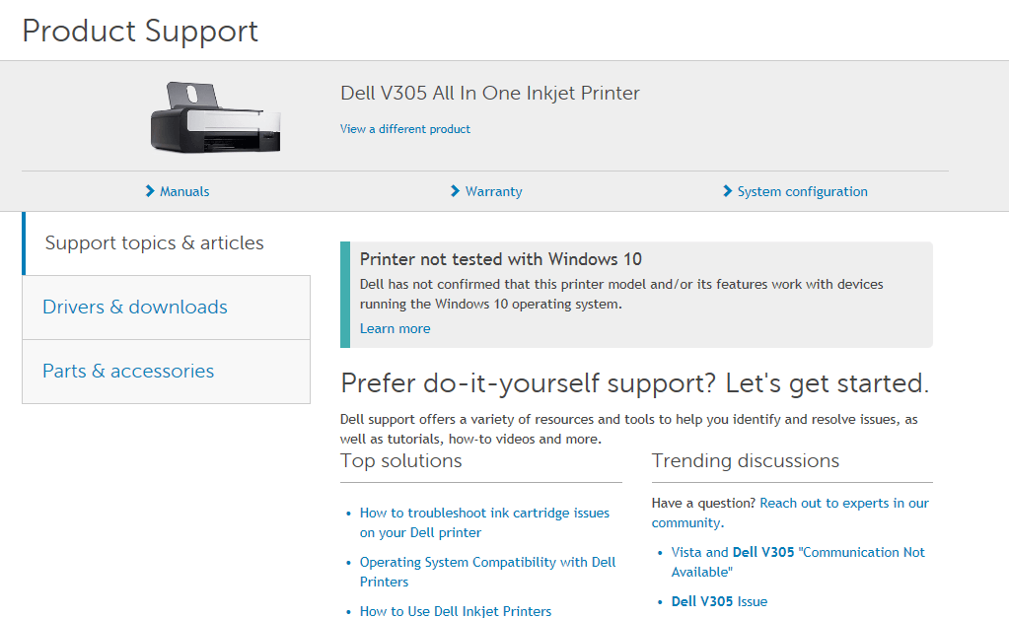The image size is (1009, 618).
Task: Open How to Use Dell Inkjet Printers
Action: pyautogui.click(x=456, y=611)
